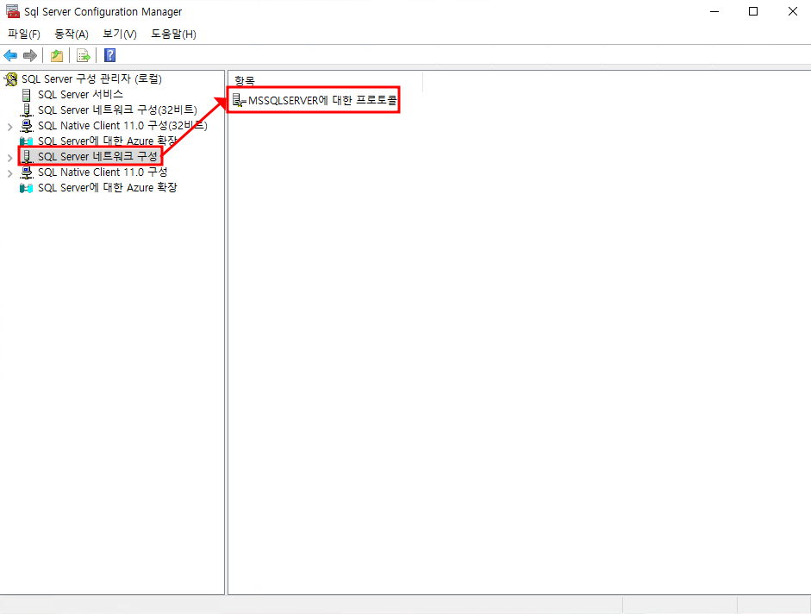The height and width of the screenshot is (614, 811).
Task: Click the SQL Server 서비스 node icon
Action: click(27, 95)
